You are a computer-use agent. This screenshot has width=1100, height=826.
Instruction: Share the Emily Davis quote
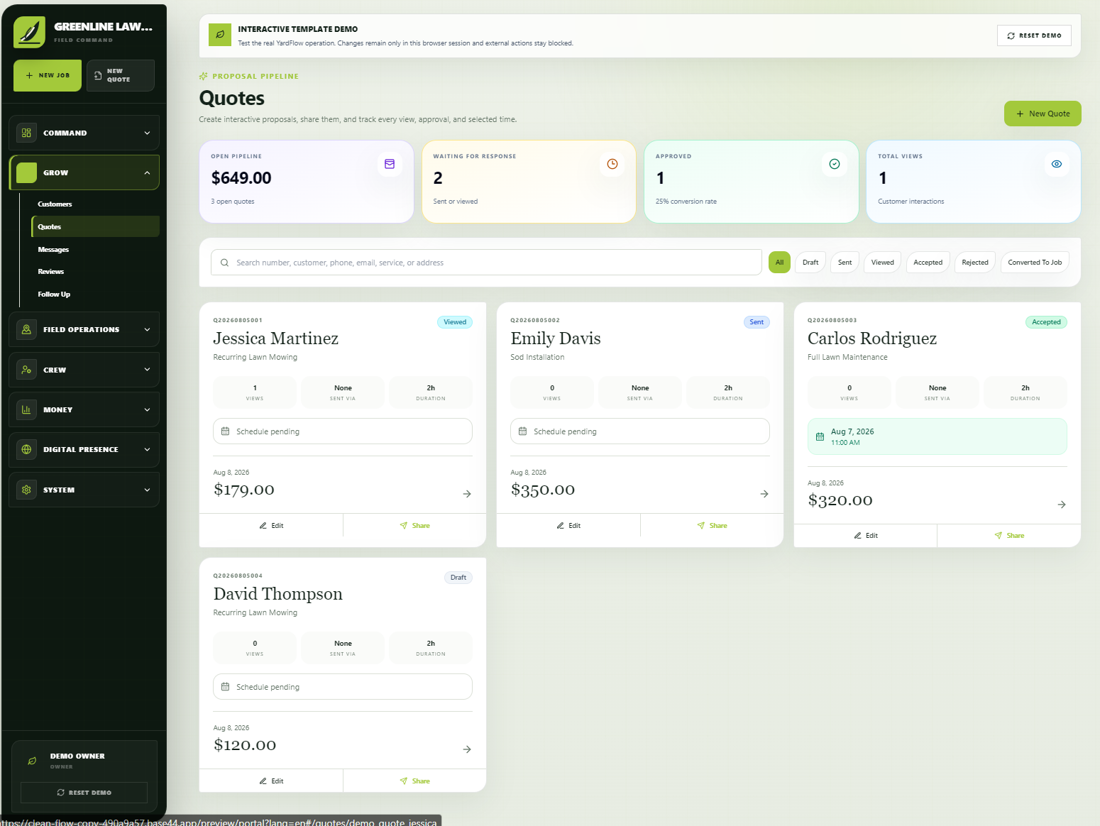(712, 526)
